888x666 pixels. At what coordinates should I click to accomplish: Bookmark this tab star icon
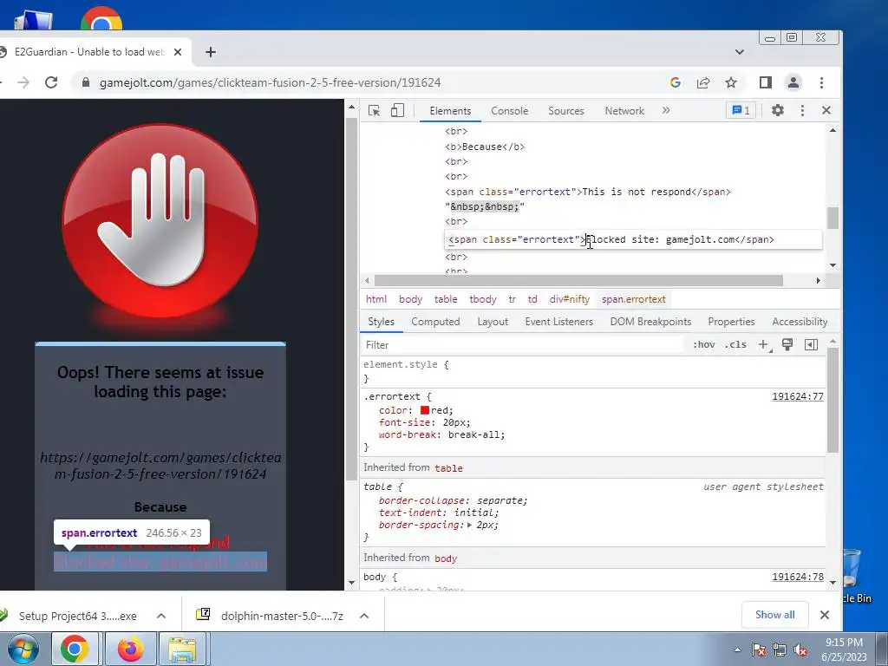(731, 82)
